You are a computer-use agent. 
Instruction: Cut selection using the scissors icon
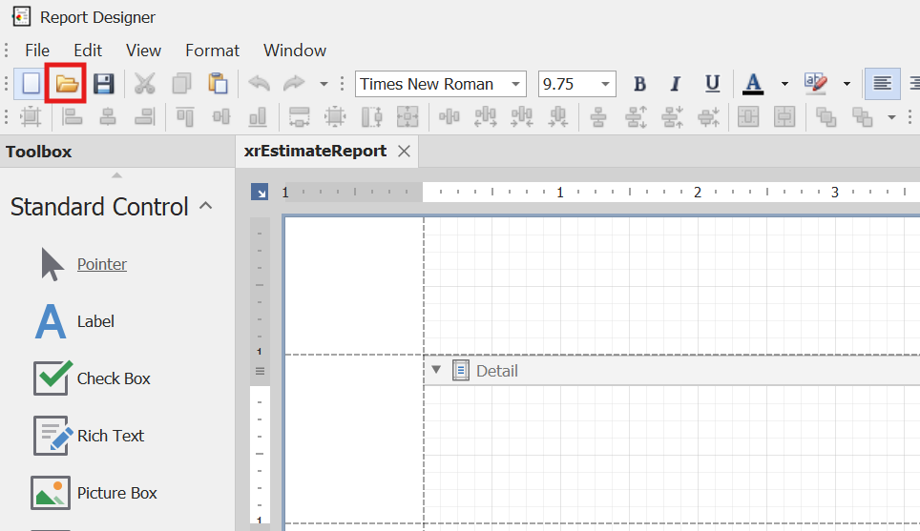[144, 84]
